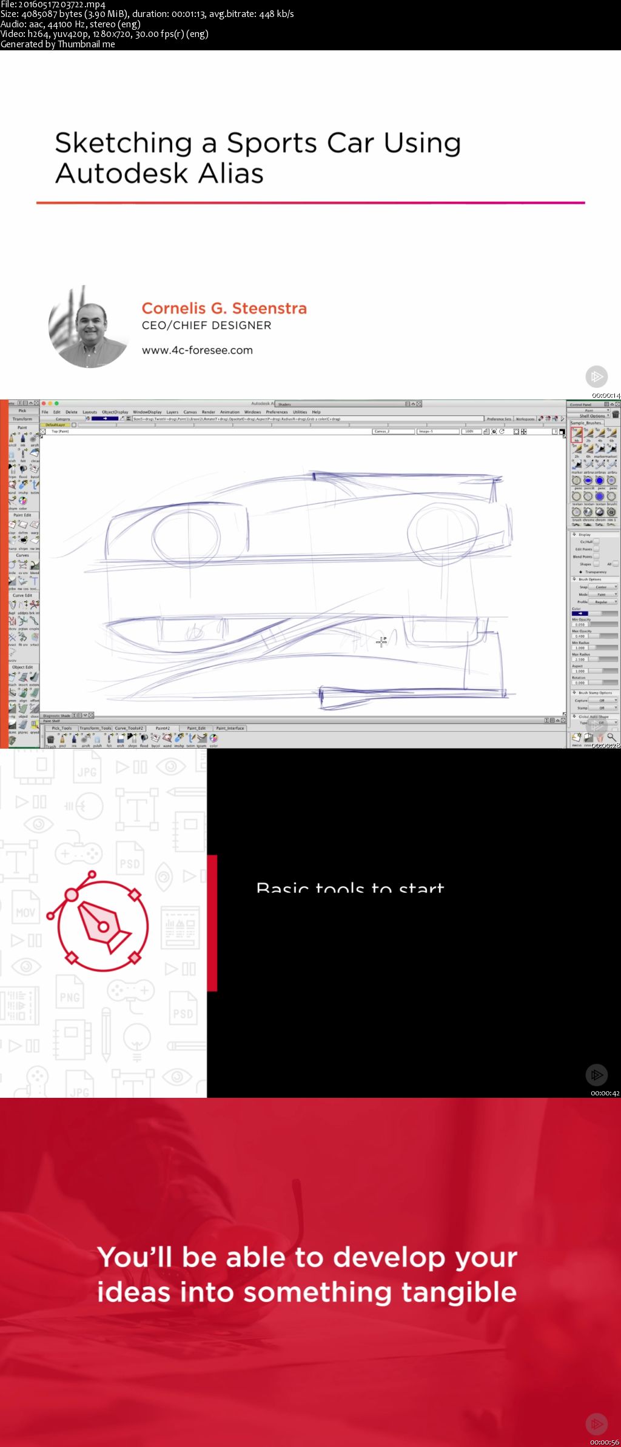The width and height of the screenshot is (621, 1447).
Task: Adjust the Max Radius slider
Action: click(603, 660)
